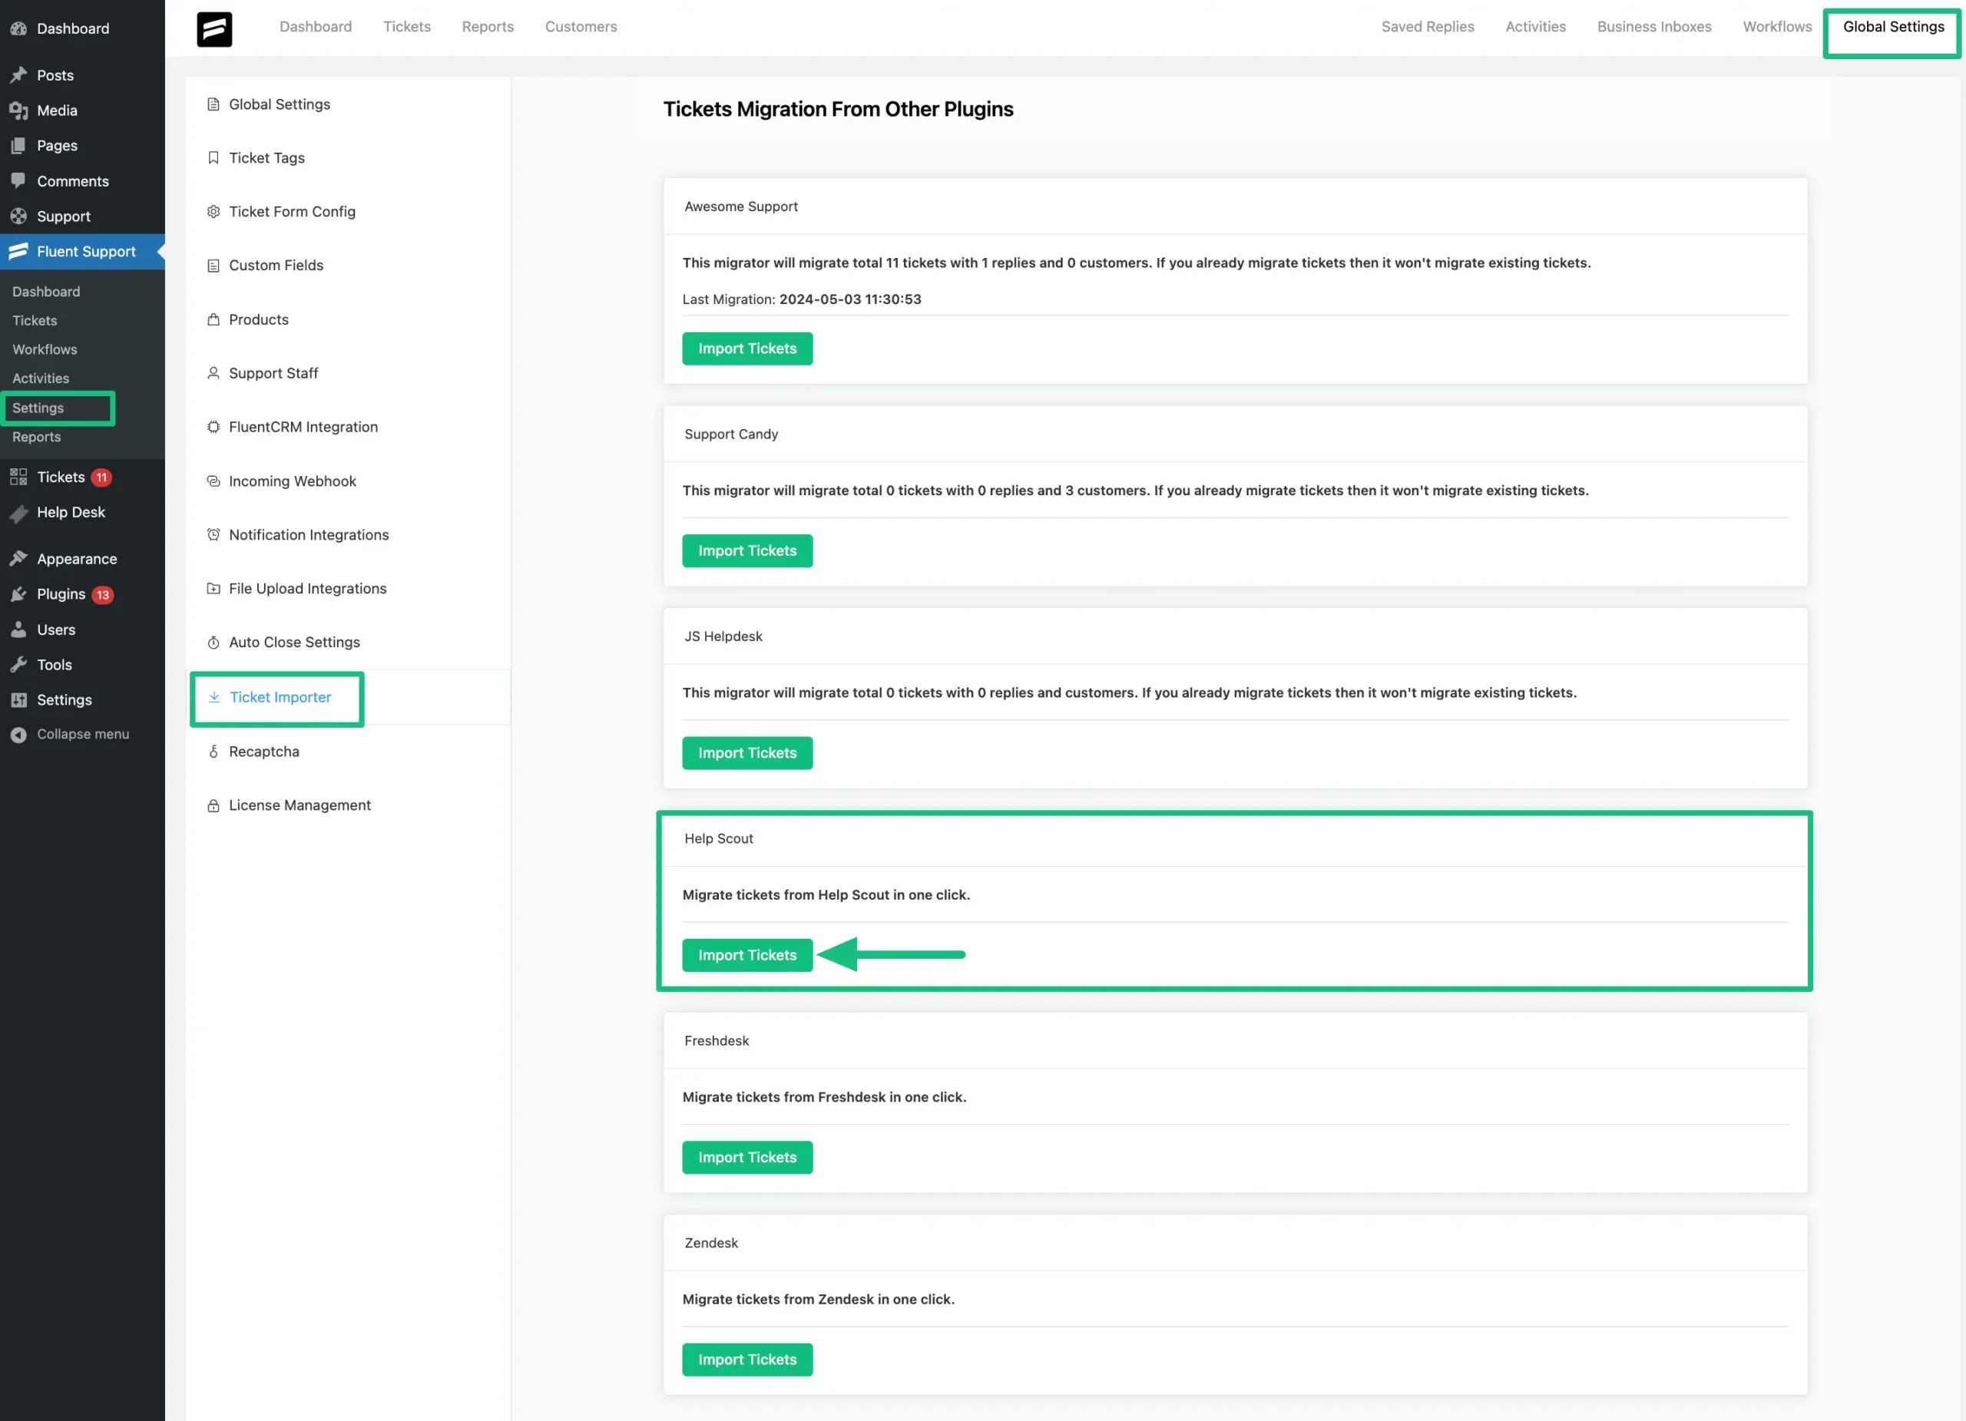Click the Pages icon in sidebar
The height and width of the screenshot is (1421, 1966).
[18, 146]
